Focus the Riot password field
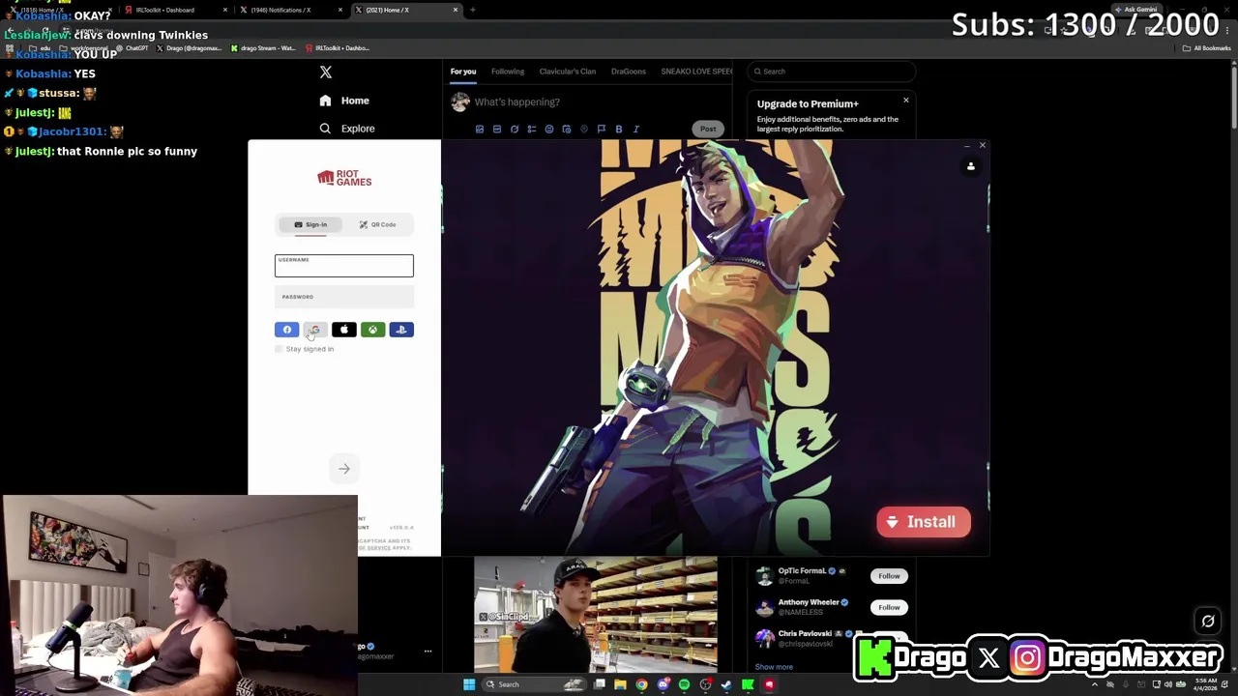 tap(343, 297)
